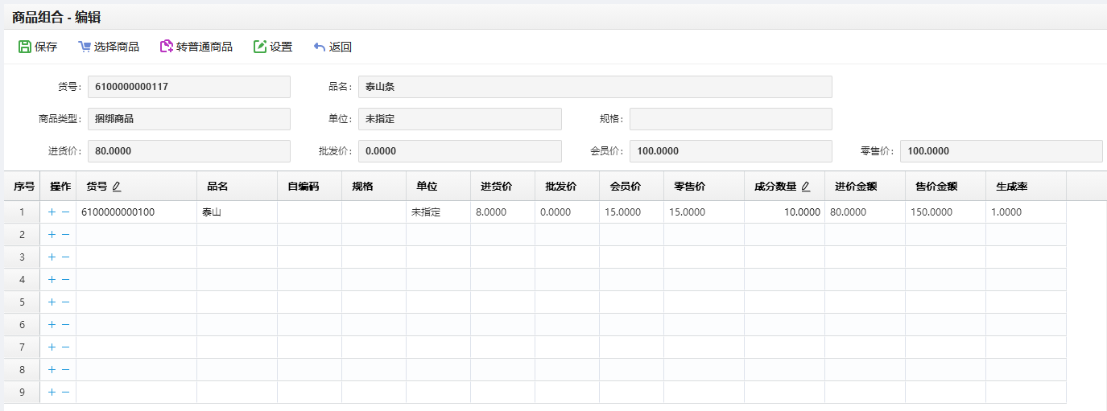
Task: Select the 成分数量 cell showing 10.0000
Action: [x=784, y=212]
